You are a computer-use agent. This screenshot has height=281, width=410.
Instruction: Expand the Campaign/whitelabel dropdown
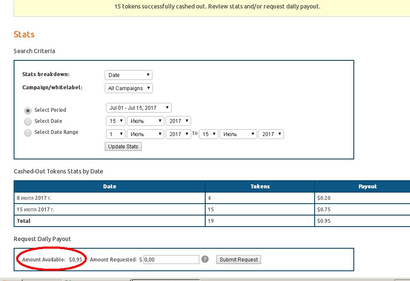[x=128, y=88]
